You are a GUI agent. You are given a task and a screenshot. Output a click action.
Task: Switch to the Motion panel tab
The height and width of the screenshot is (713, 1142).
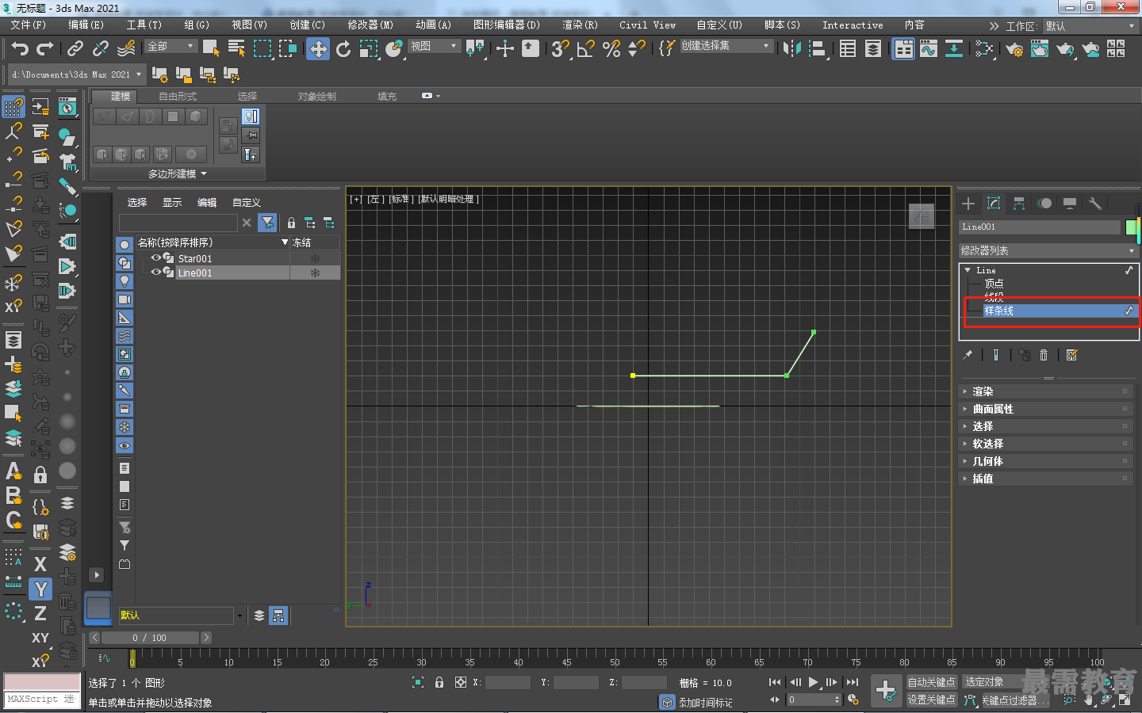pyautogui.click(x=1044, y=204)
